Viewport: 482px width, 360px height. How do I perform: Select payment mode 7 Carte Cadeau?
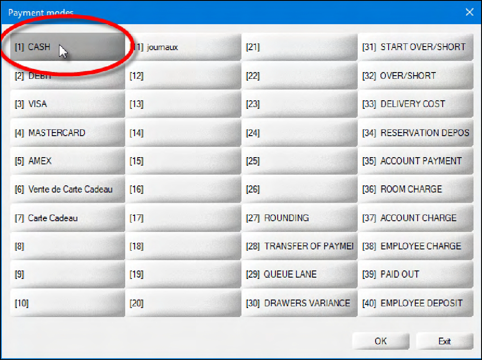(x=67, y=218)
